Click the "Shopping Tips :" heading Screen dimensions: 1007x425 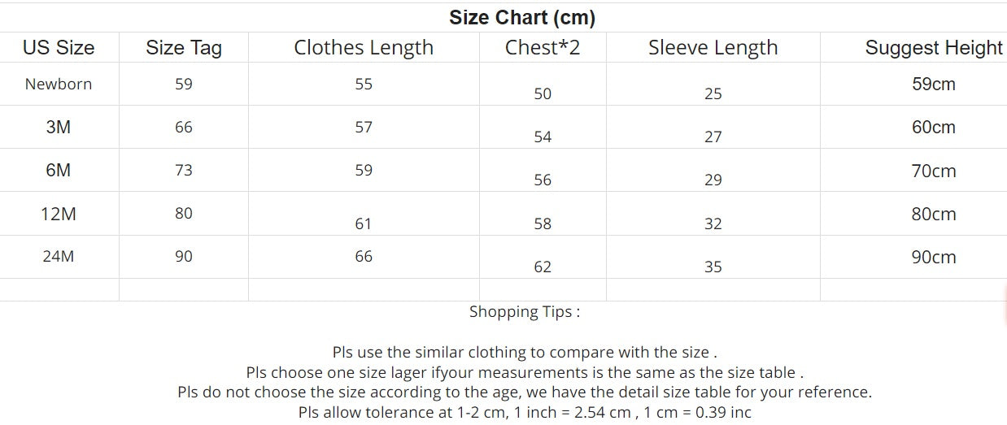point(525,312)
